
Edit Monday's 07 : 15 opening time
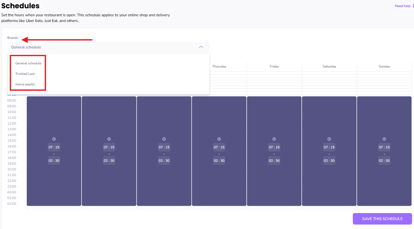(x=54, y=147)
